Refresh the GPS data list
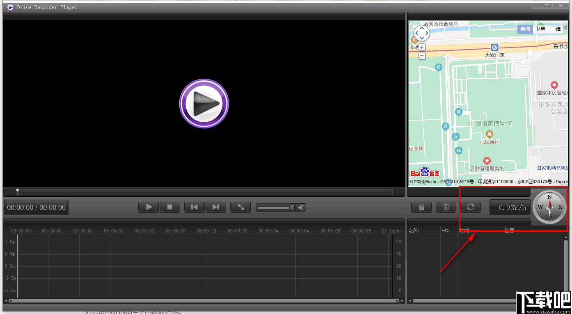572x314 pixels. (x=470, y=207)
